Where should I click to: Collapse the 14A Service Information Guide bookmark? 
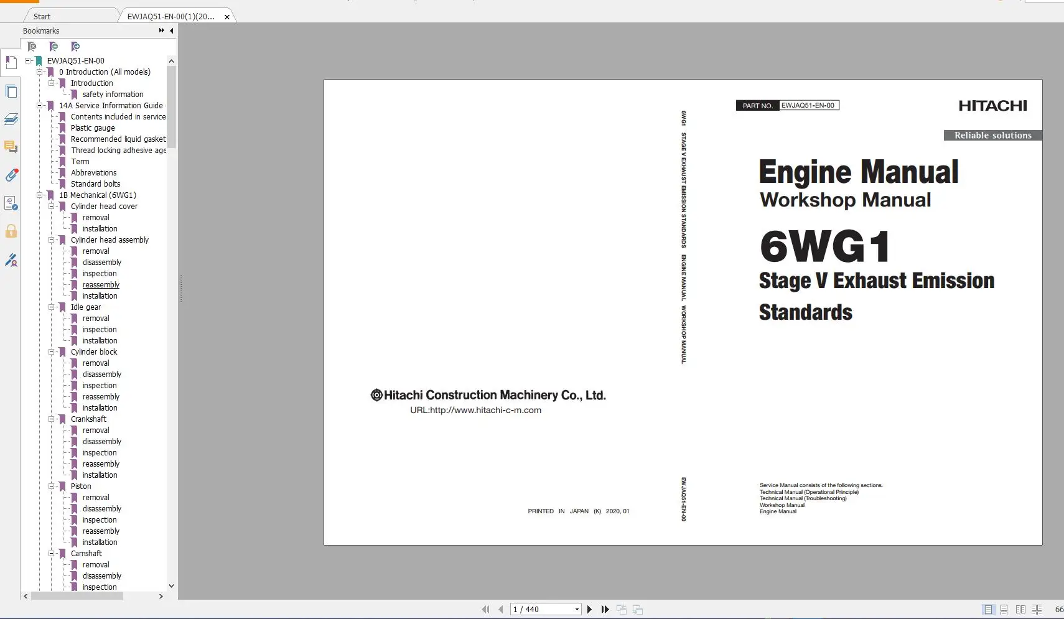tap(40, 106)
